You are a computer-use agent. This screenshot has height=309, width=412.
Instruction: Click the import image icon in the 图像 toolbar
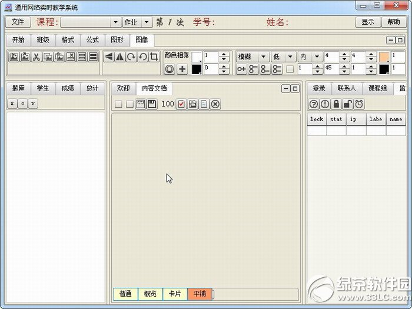(14, 57)
